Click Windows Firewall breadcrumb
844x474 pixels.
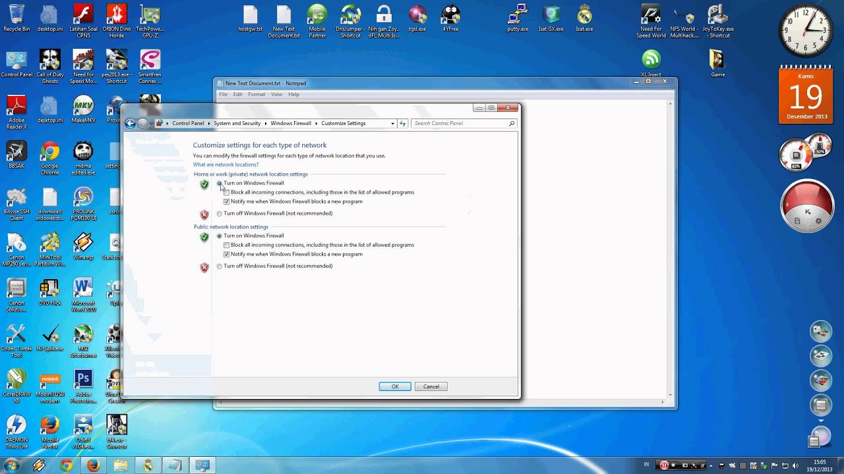click(291, 123)
